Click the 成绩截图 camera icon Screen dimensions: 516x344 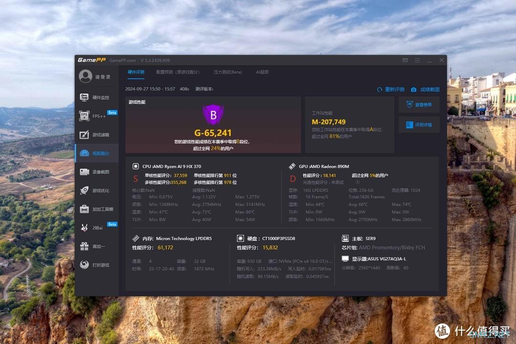click(x=414, y=89)
